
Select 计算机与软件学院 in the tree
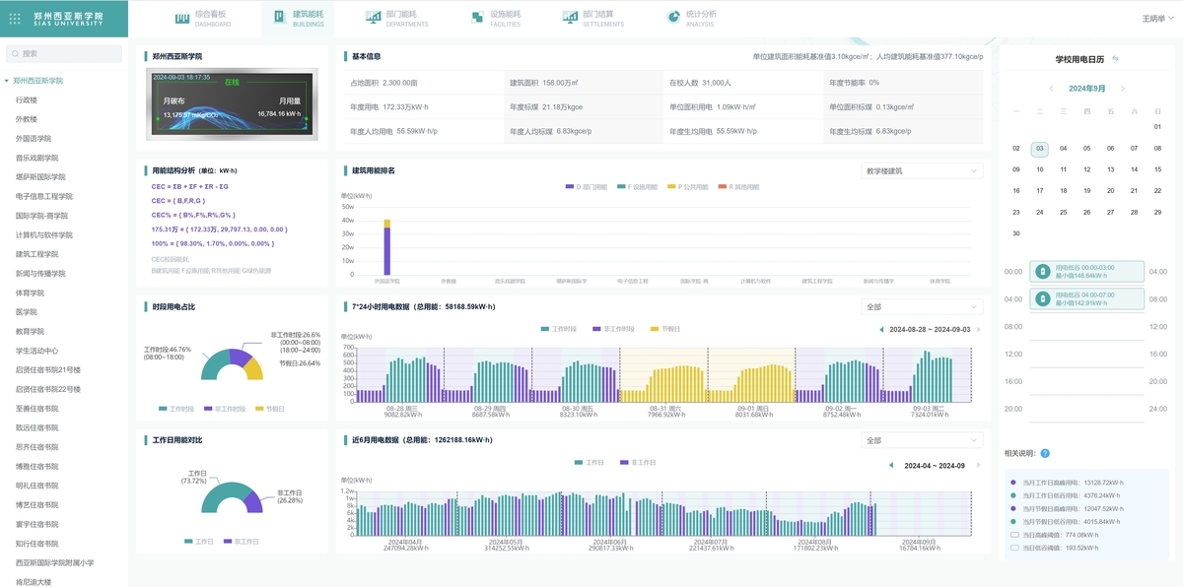click(44, 234)
